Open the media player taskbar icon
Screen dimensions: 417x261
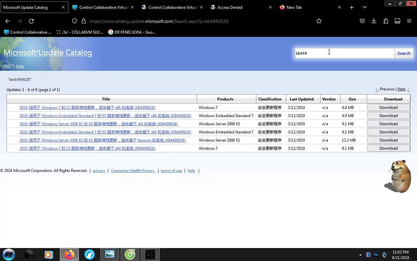(x=49, y=254)
